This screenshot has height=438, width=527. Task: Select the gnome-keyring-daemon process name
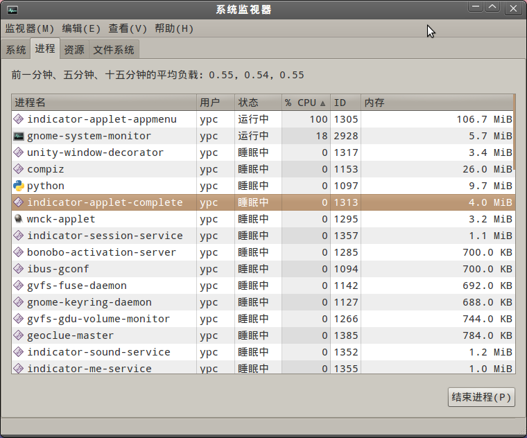pos(89,302)
